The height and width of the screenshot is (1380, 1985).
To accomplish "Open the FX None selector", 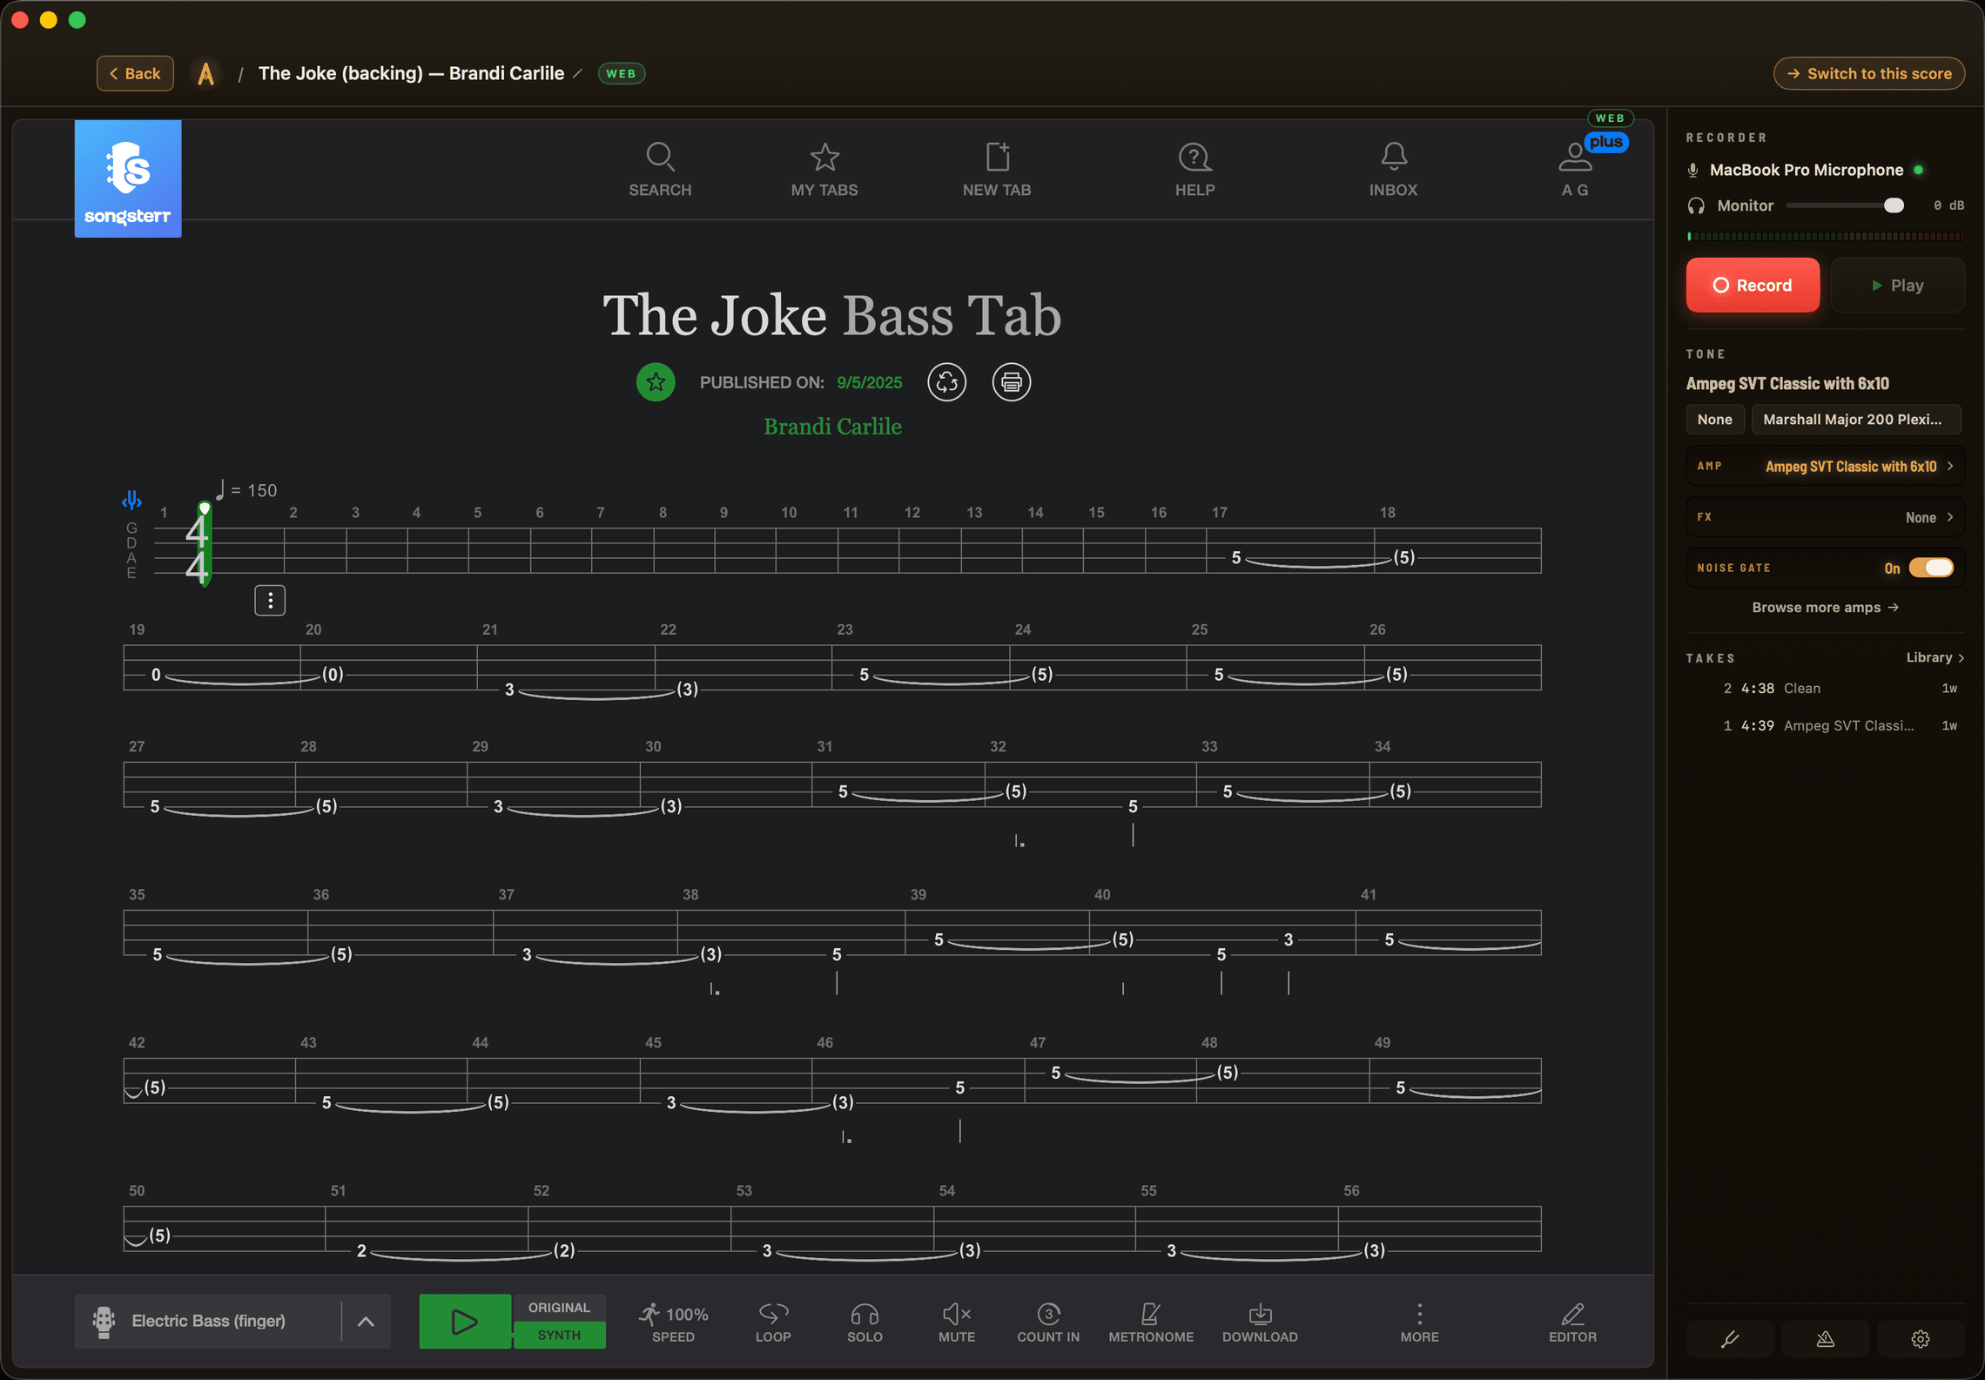I will [x=1825, y=516].
